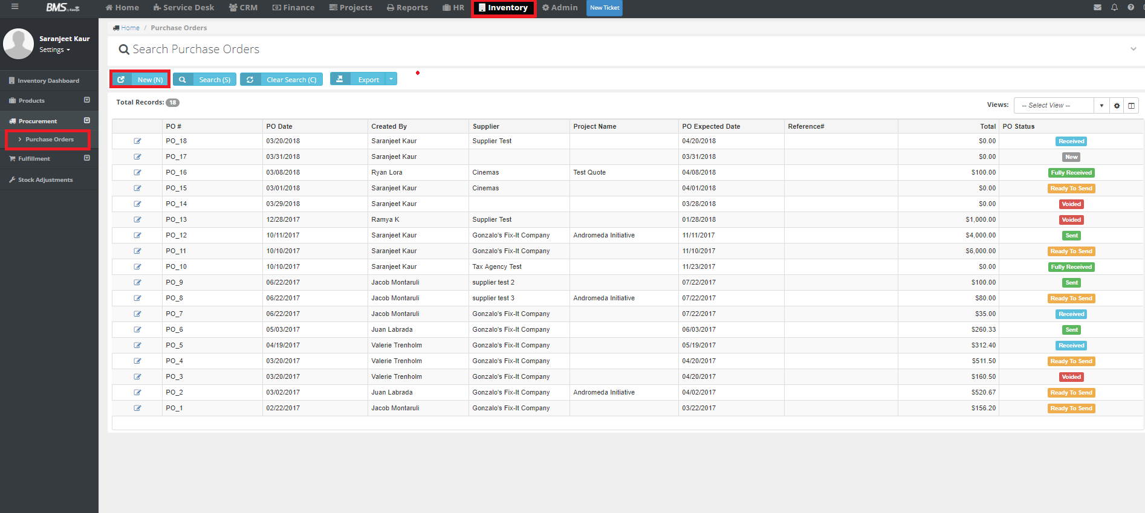Collapse the Procurement sidebar section

tap(86, 121)
